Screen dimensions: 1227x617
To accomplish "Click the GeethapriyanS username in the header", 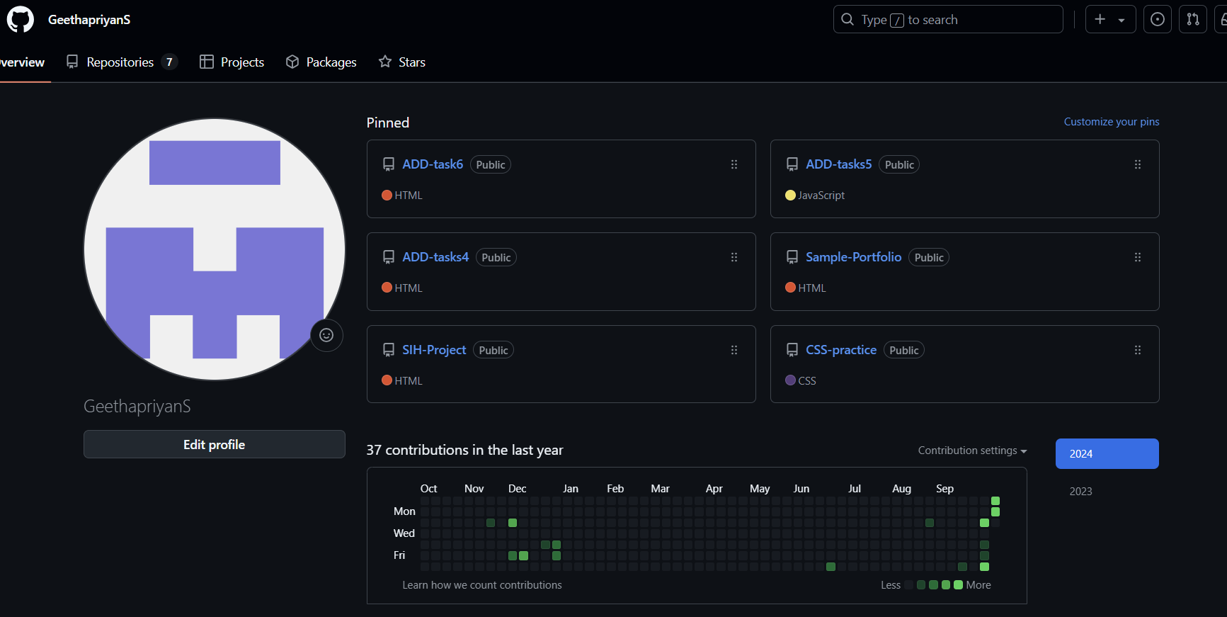I will pos(89,20).
